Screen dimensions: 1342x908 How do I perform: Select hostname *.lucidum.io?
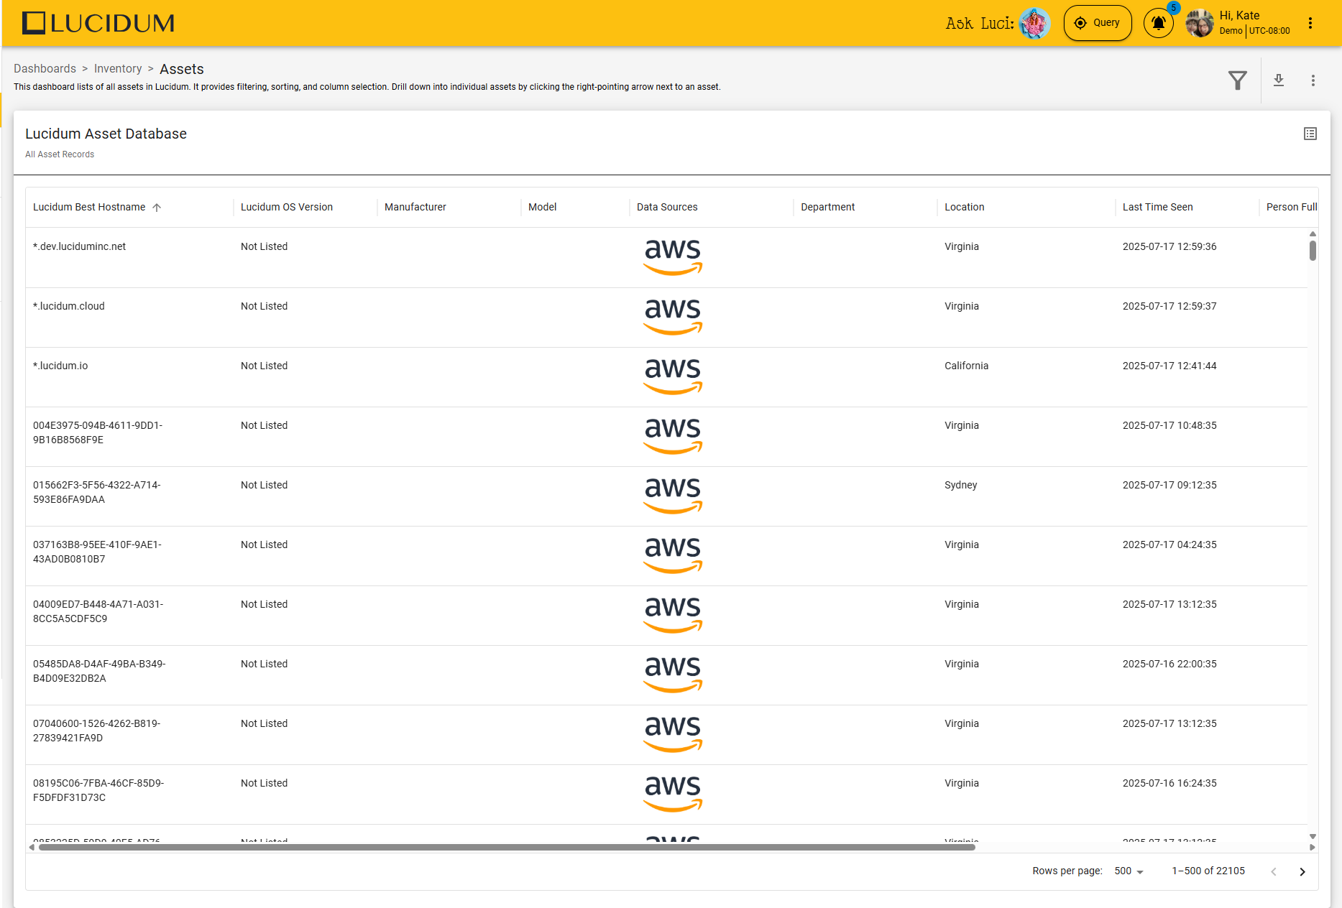tap(60, 366)
